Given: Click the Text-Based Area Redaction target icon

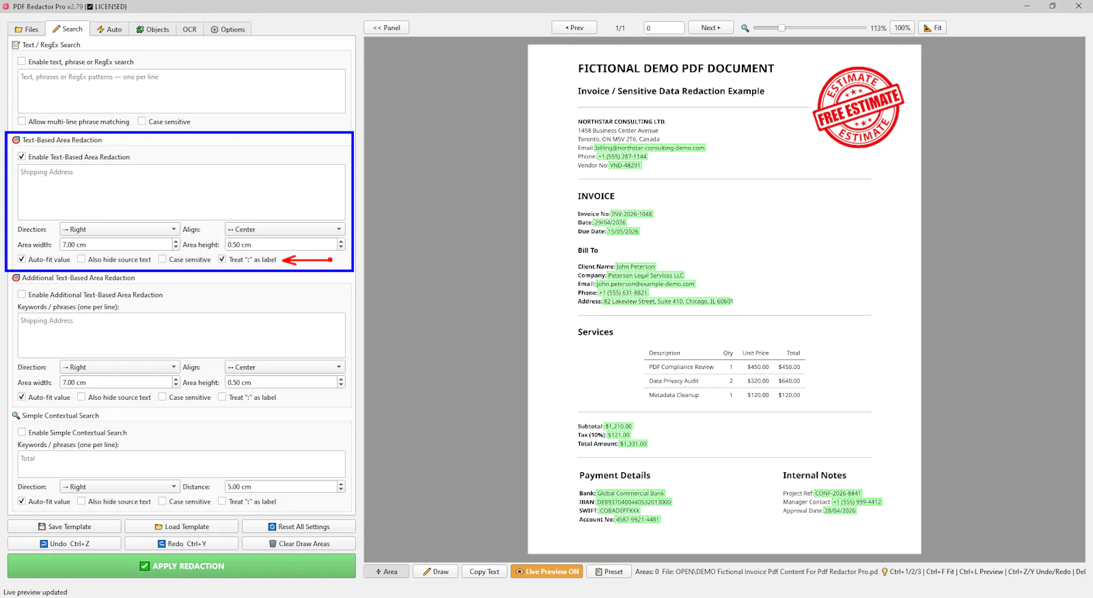Looking at the screenshot, I should point(16,139).
